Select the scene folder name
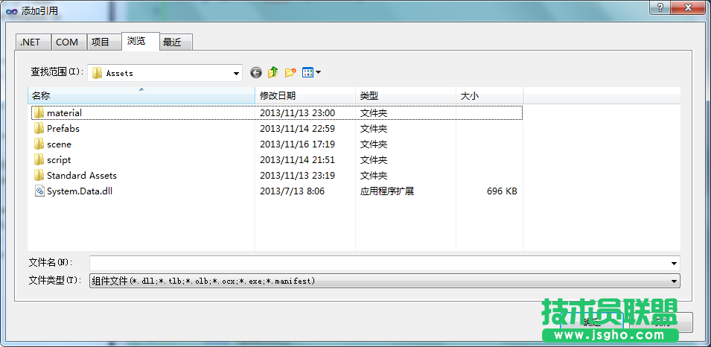This screenshot has width=711, height=347. pyautogui.click(x=59, y=144)
